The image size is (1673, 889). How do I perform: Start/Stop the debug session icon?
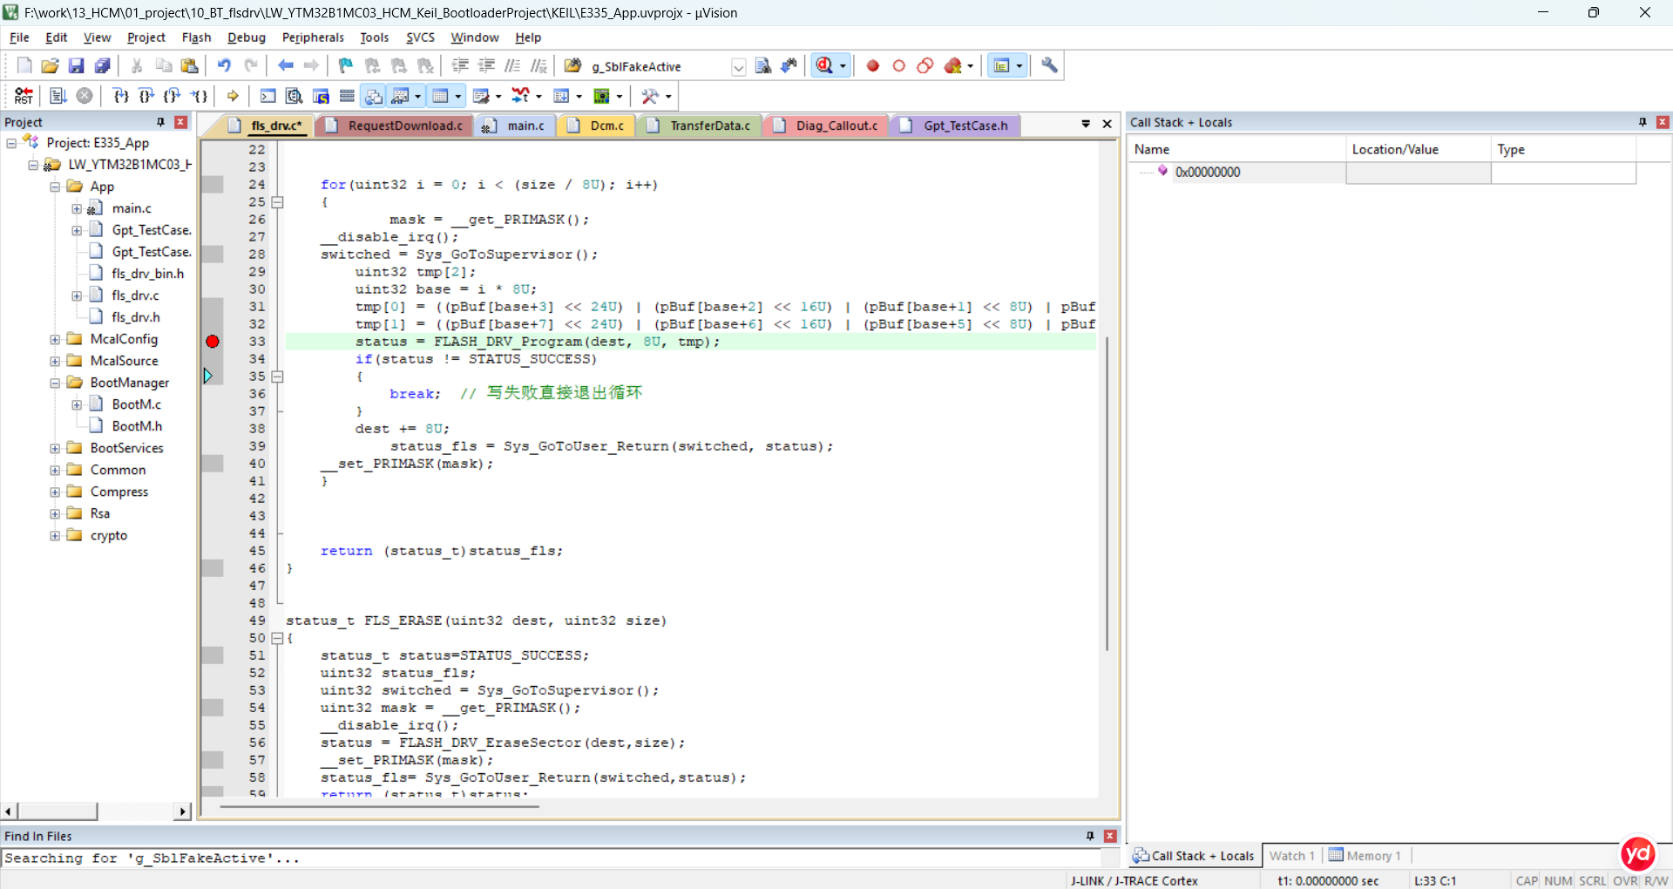825,65
